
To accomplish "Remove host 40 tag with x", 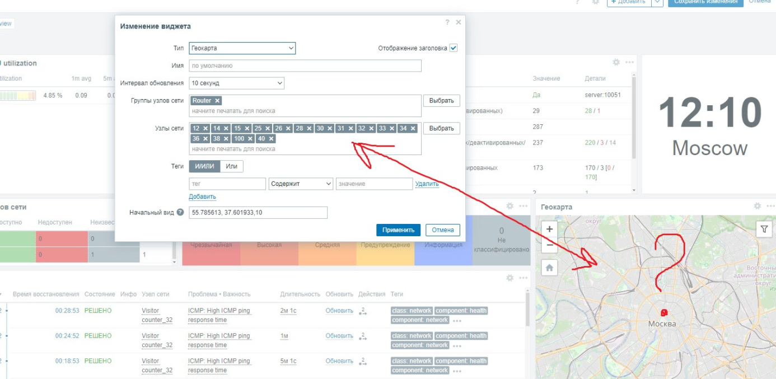I will pyautogui.click(x=271, y=138).
